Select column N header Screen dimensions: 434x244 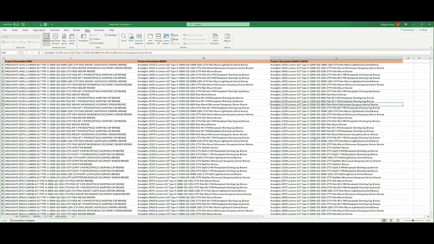336,58
